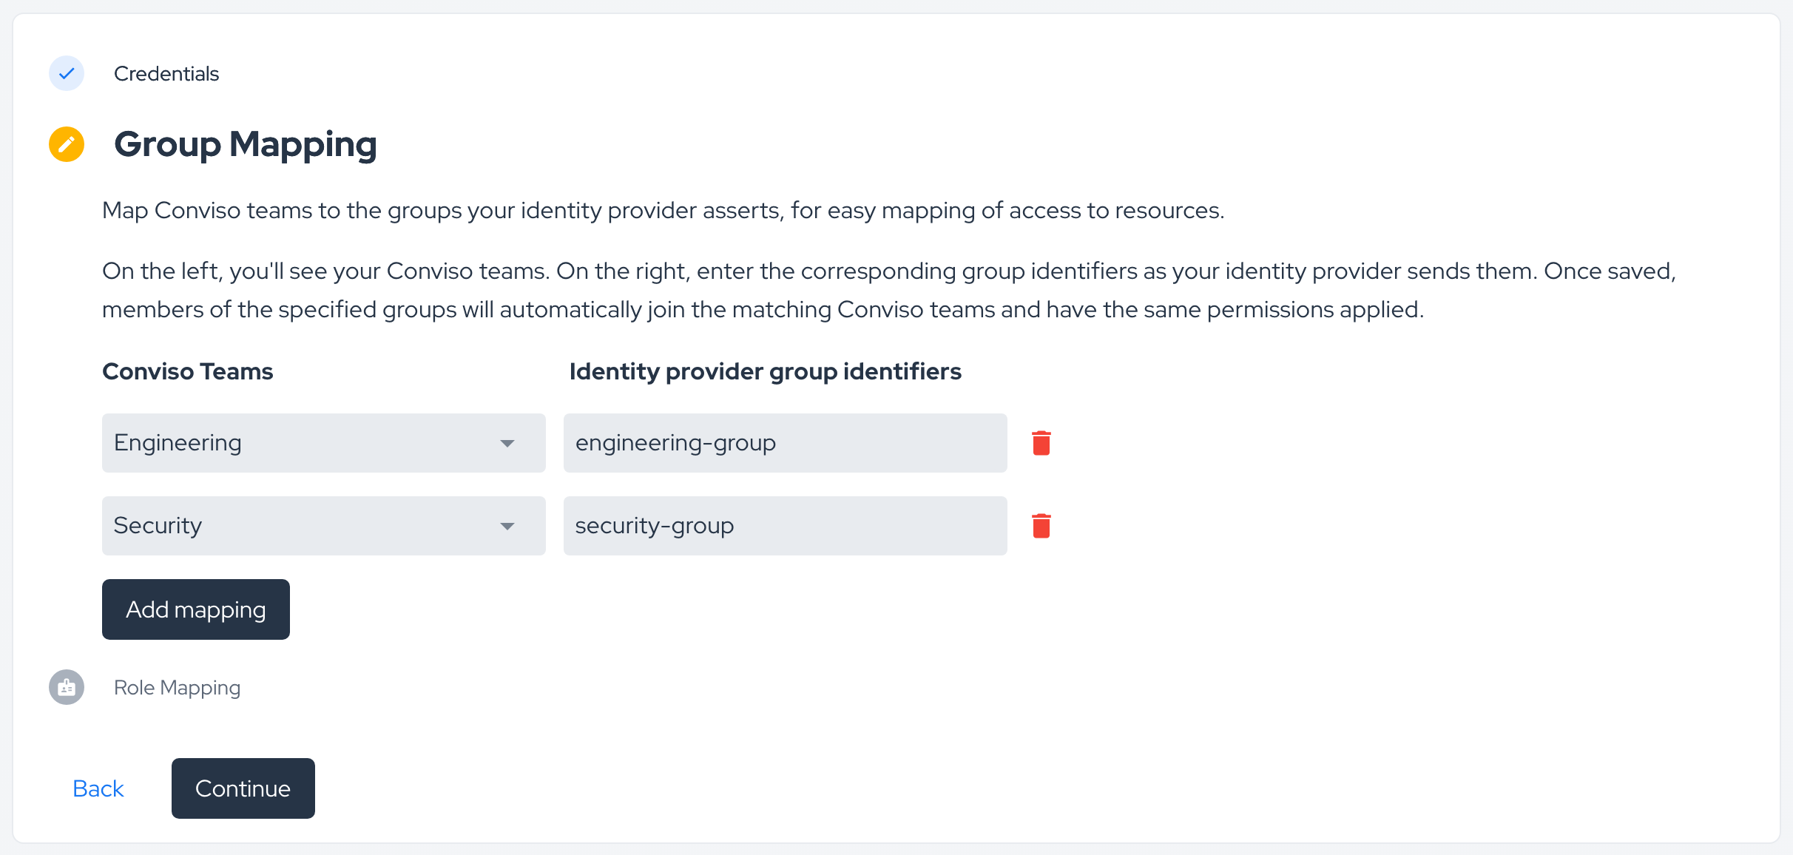Select the Group Mapping step heading

(246, 144)
